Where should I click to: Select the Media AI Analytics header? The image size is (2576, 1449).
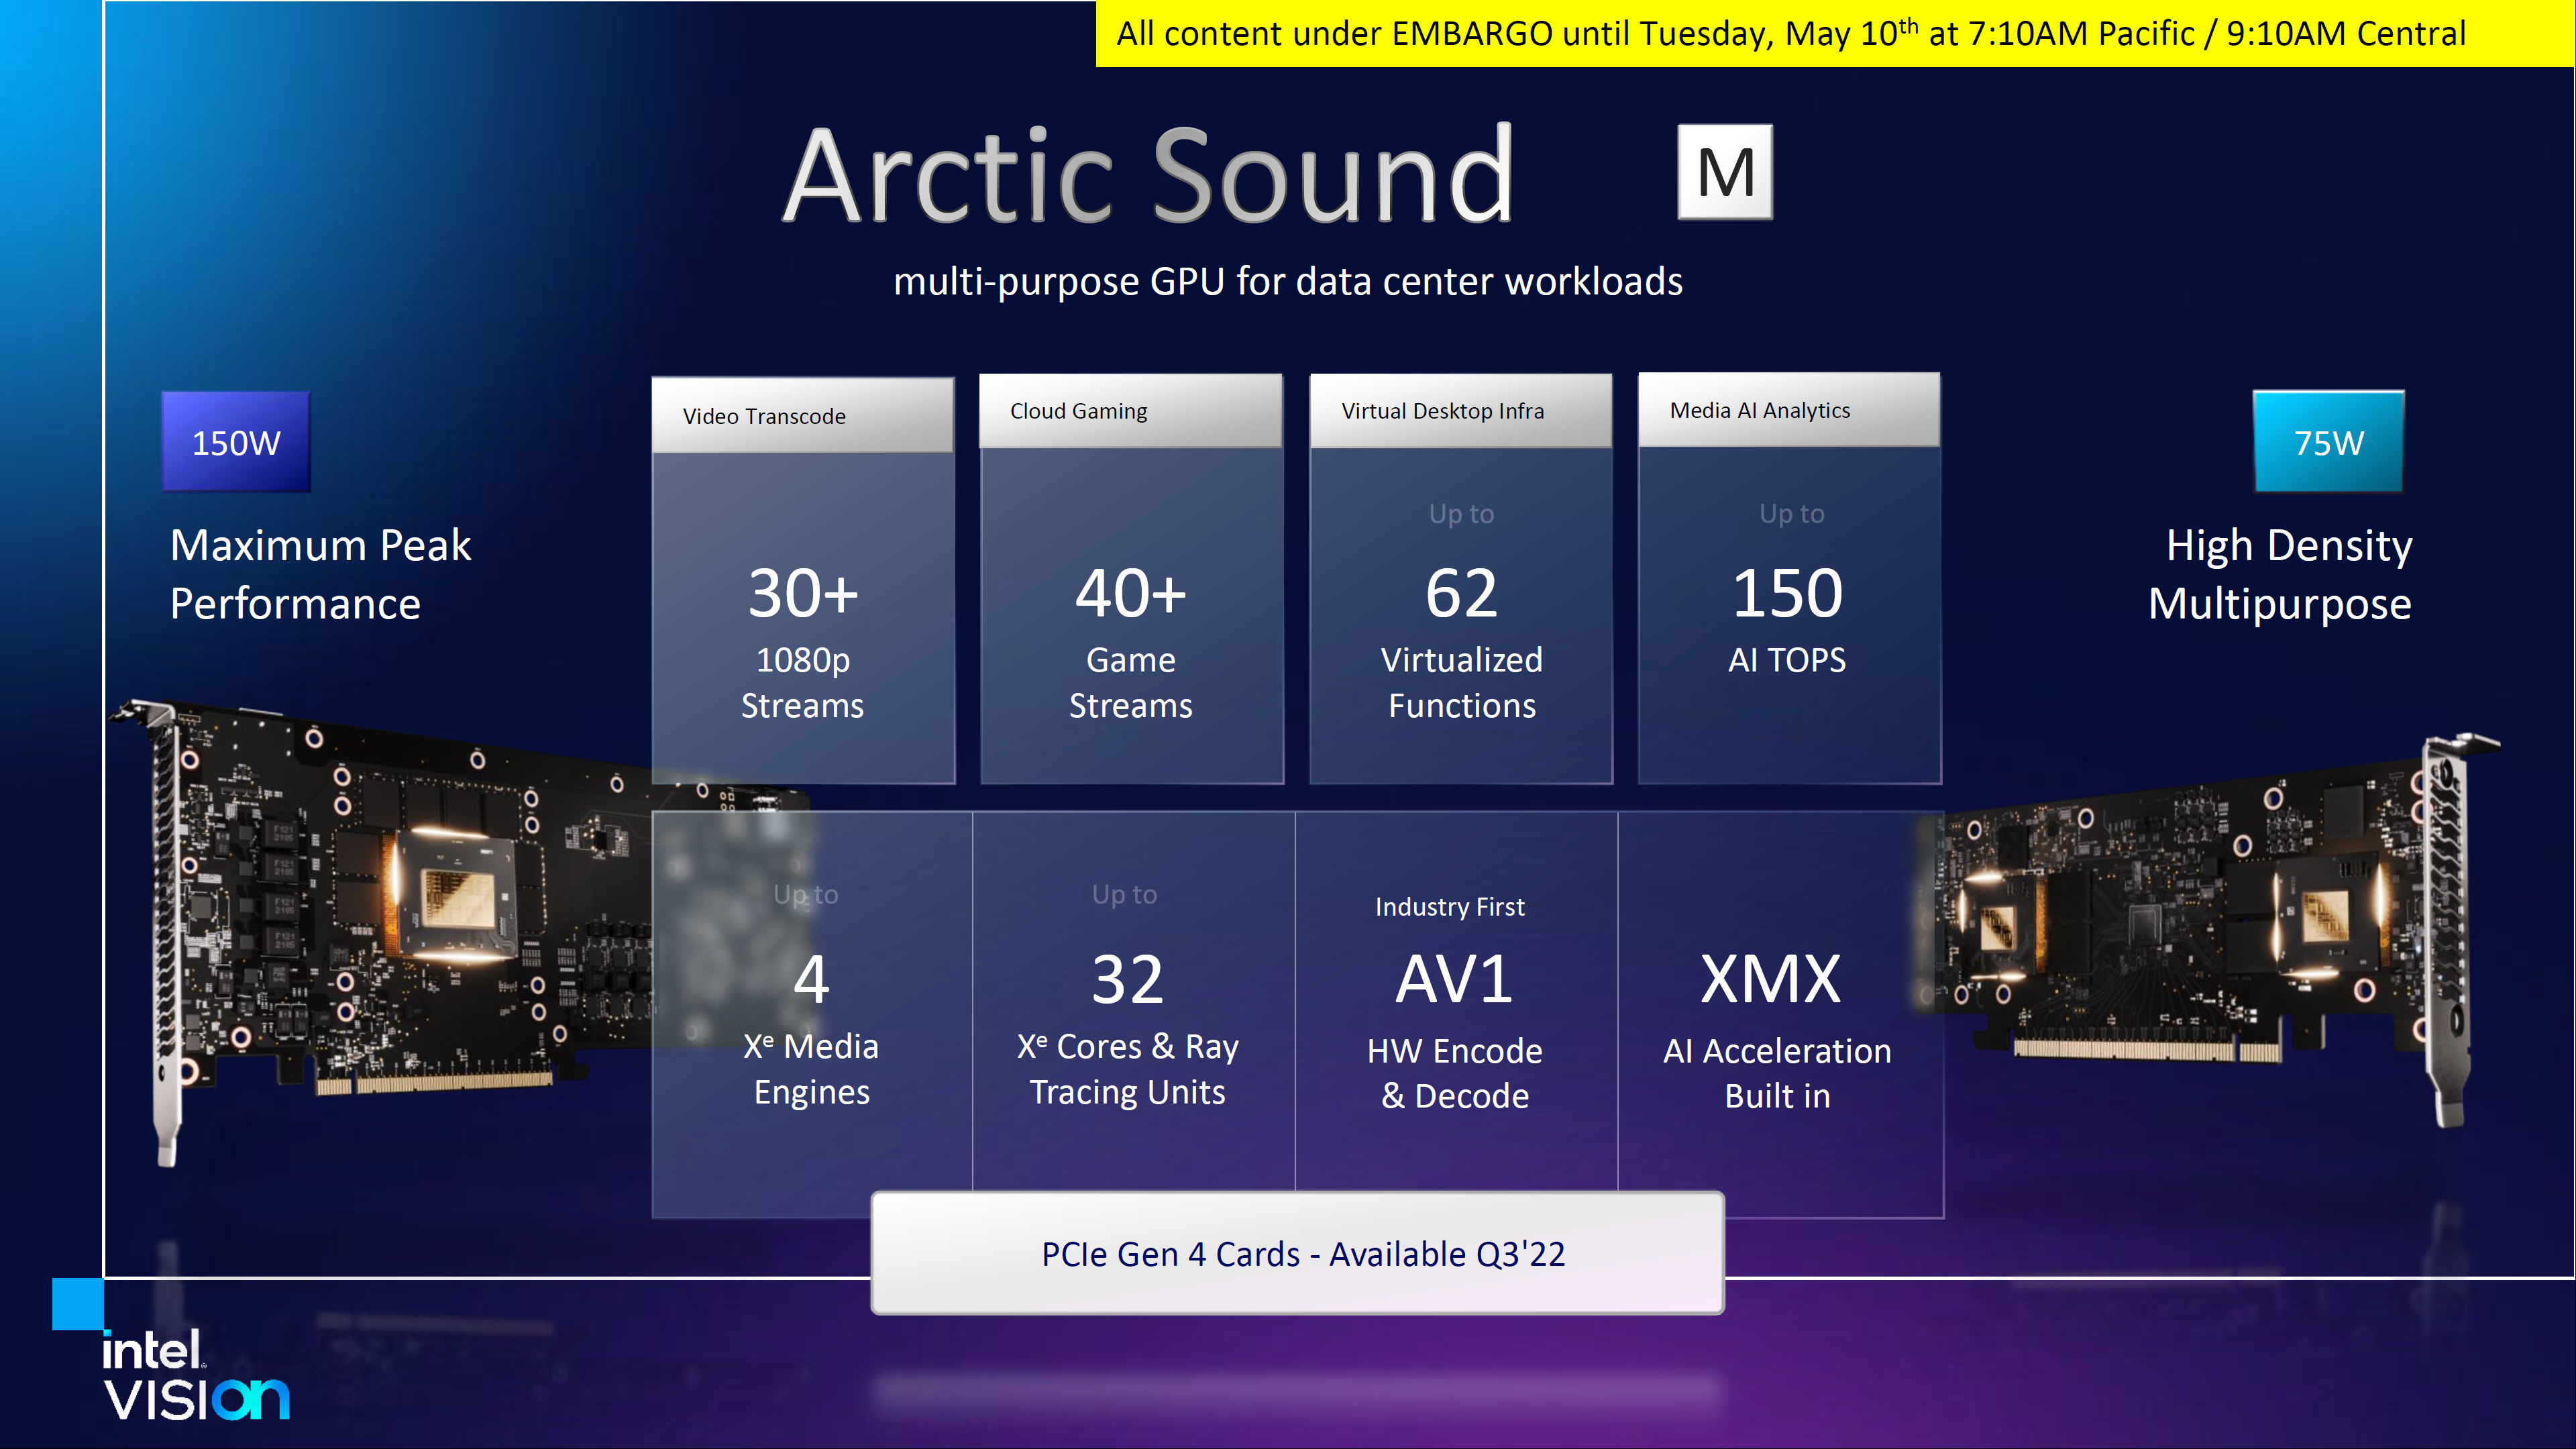[1788, 410]
